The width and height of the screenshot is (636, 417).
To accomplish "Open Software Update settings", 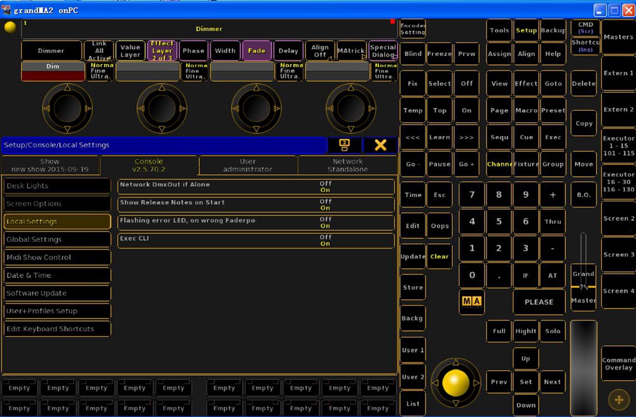I will coord(57,293).
